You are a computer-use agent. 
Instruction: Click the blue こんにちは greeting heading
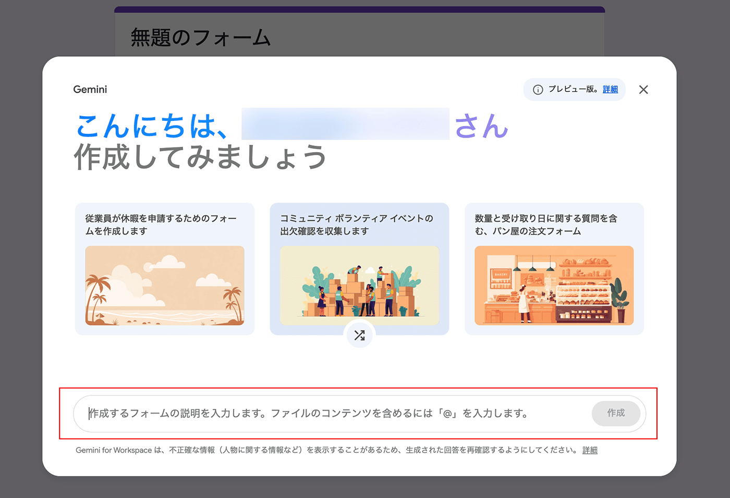[x=152, y=126]
